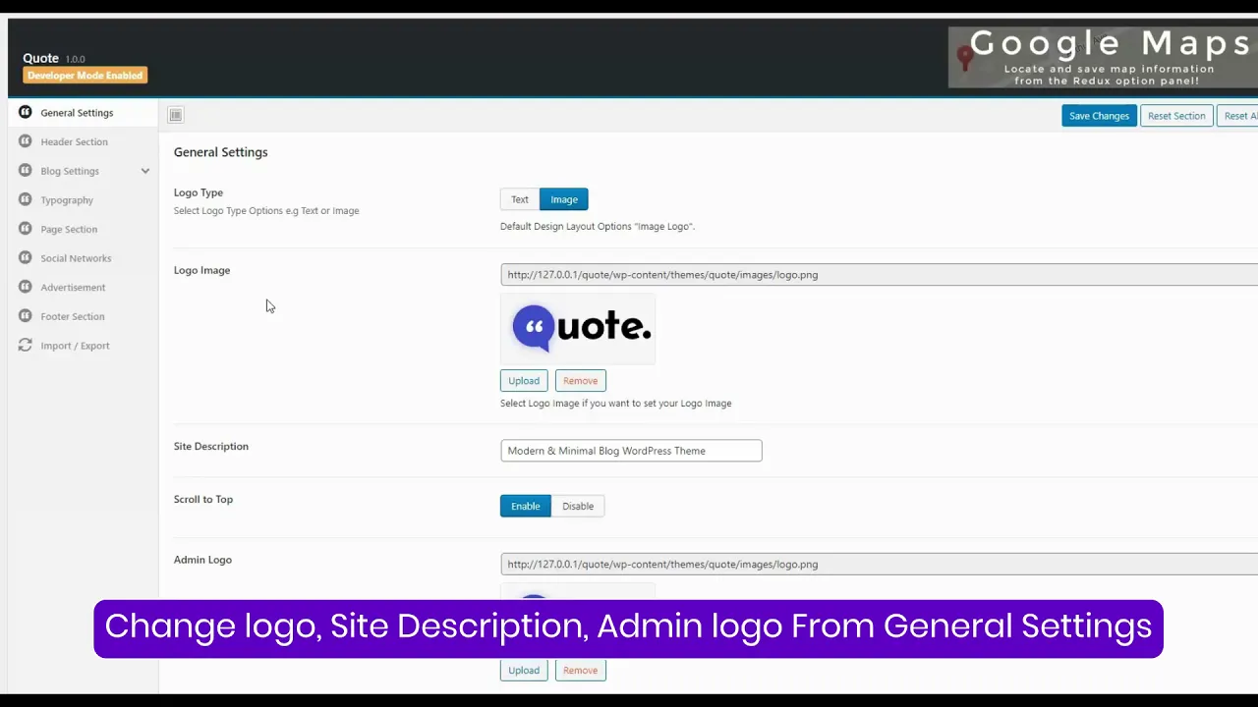Click the Page Section sidebar icon

26,229
